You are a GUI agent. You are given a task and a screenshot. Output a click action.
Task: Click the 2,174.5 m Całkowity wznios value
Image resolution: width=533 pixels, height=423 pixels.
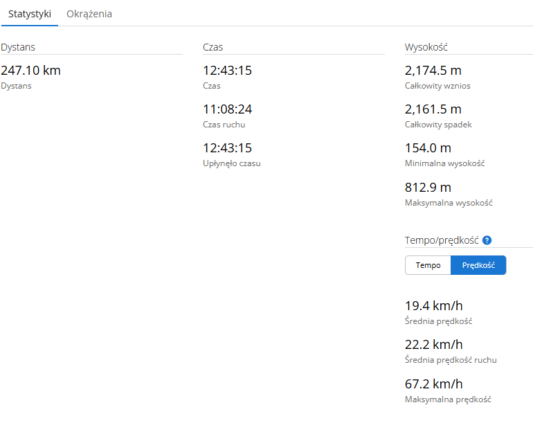(x=433, y=71)
